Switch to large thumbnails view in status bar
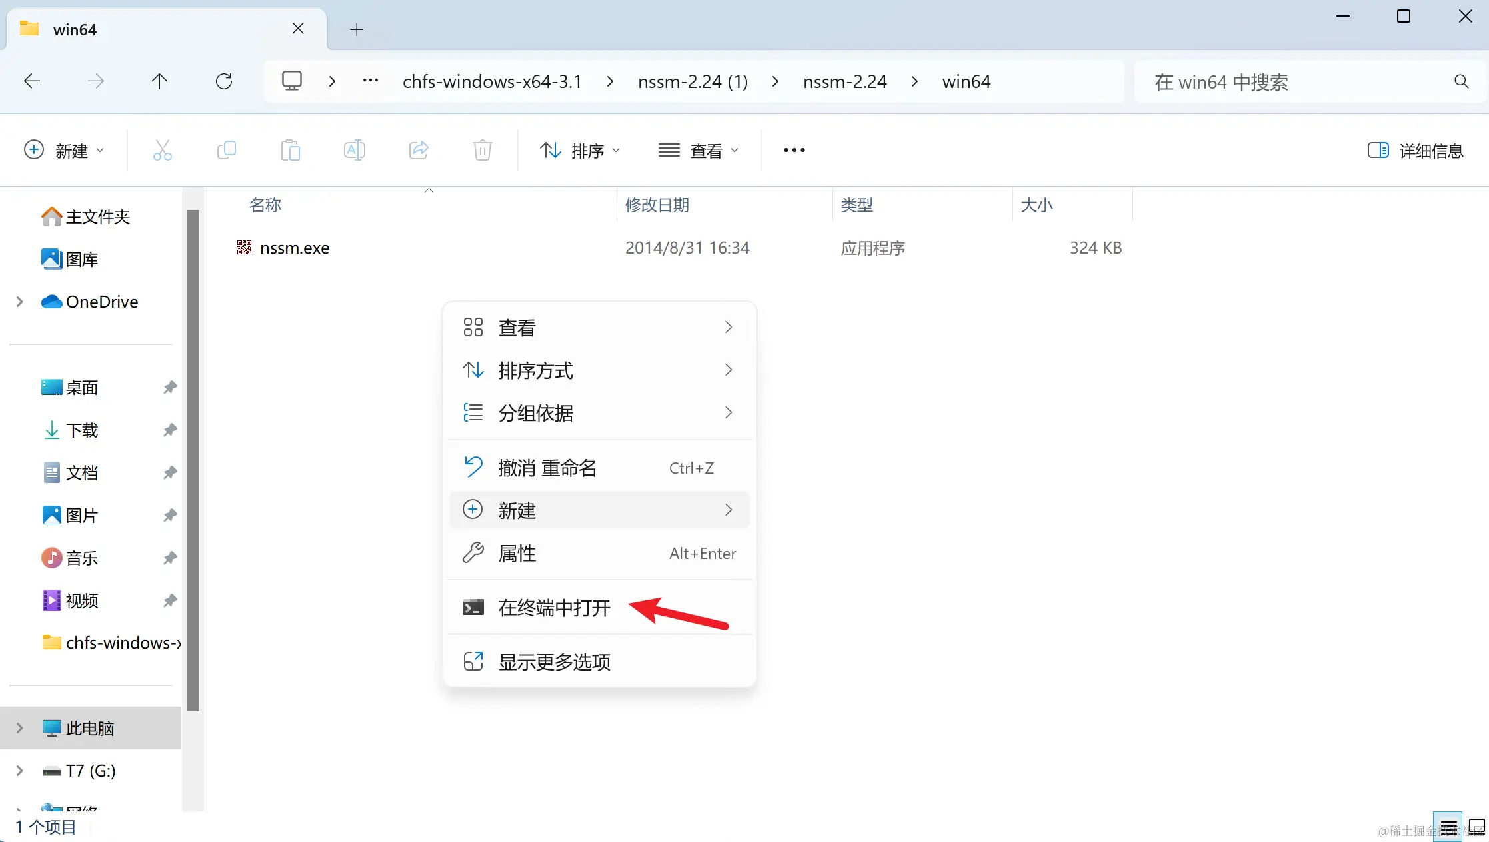The height and width of the screenshot is (842, 1489). [x=1476, y=827]
